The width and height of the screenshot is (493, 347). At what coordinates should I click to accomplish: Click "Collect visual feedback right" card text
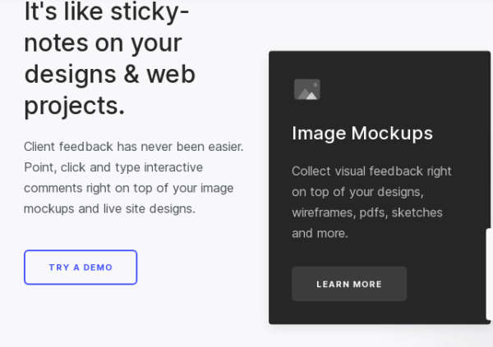(371, 171)
